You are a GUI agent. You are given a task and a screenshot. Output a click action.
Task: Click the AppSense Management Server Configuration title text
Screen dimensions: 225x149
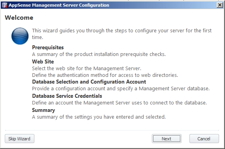coord(59,5)
